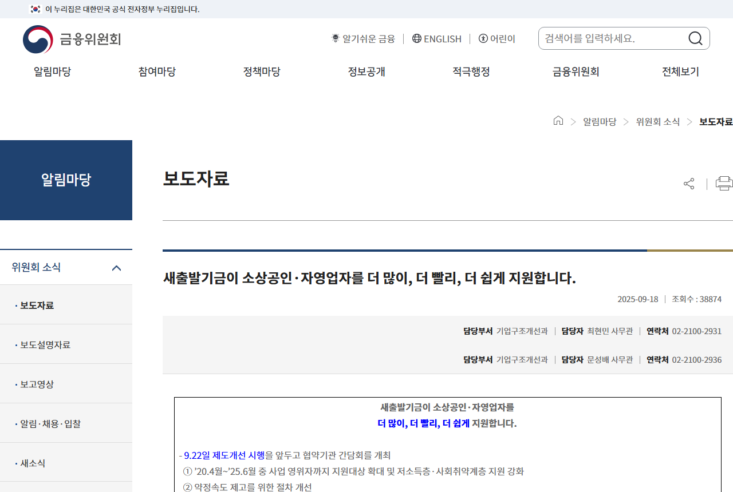Image resolution: width=733 pixels, height=492 pixels.
Task: Click 알림마당 in the breadcrumb
Action: click(600, 121)
